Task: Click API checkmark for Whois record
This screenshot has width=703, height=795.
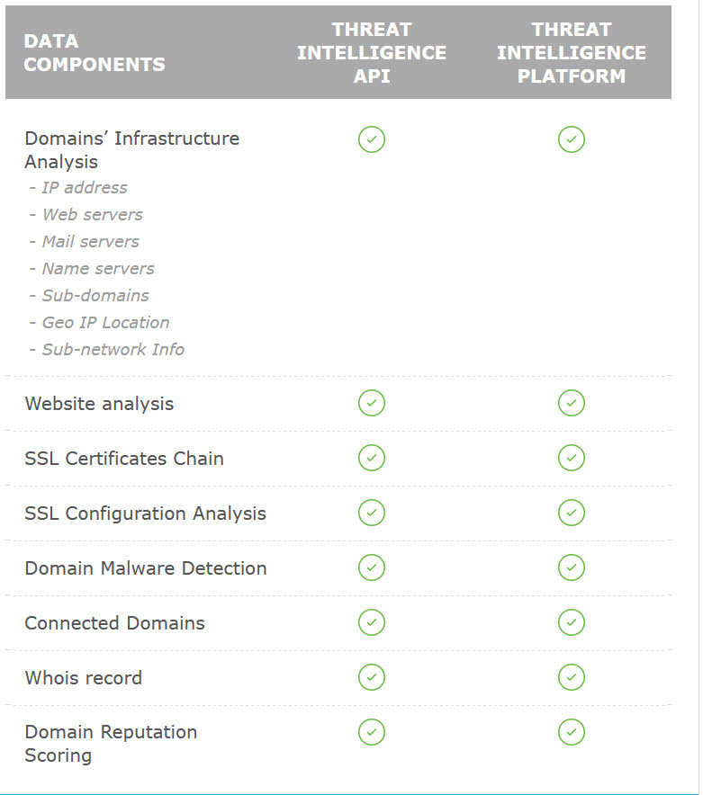Action: (x=372, y=677)
